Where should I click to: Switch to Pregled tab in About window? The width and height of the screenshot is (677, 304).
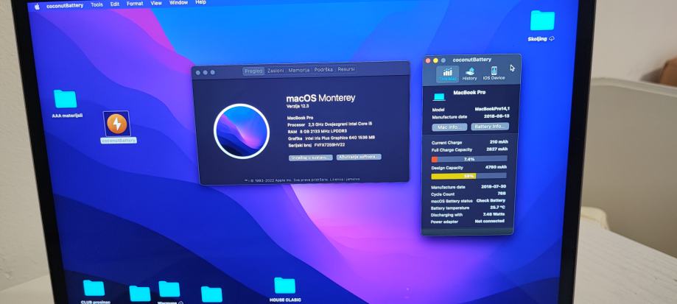(x=253, y=71)
